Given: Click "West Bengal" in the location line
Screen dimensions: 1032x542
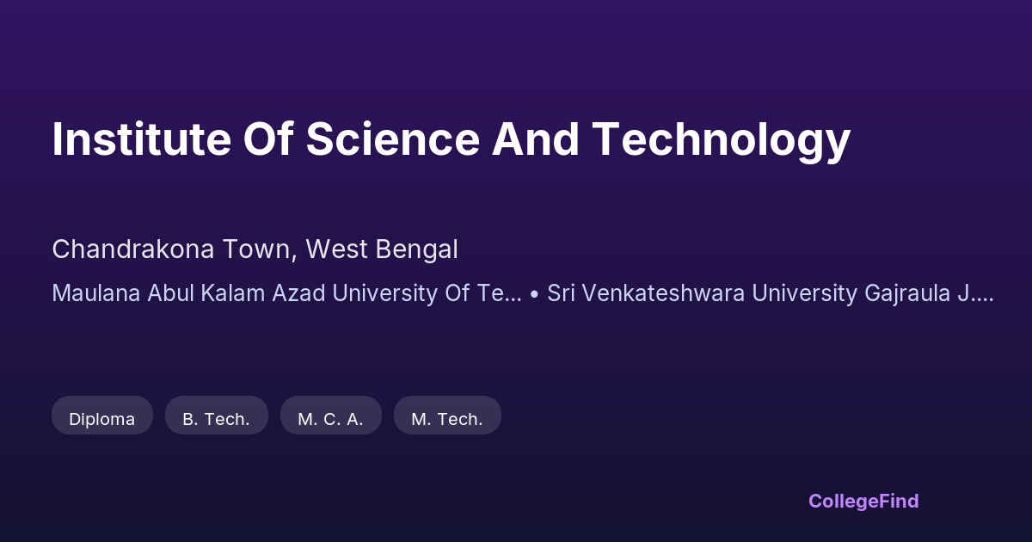Looking at the screenshot, I should pyautogui.click(x=382, y=249).
